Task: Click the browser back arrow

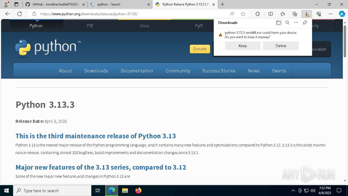Action: (8, 14)
